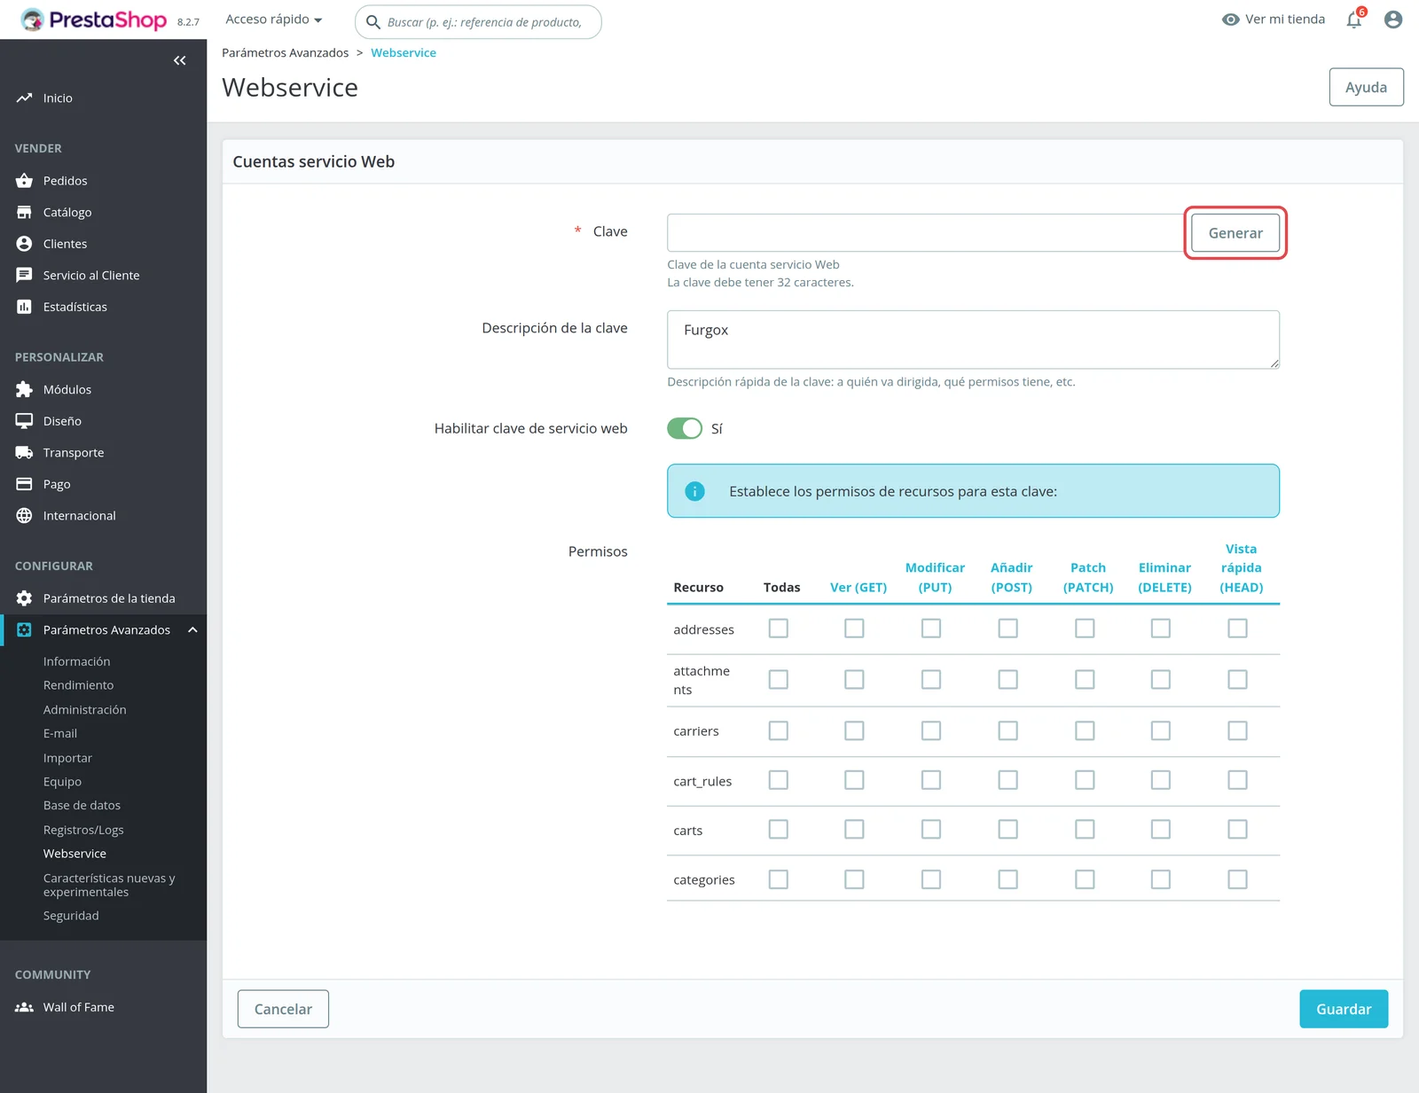Click the search magnifier icon

pyautogui.click(x=373, y=22)
